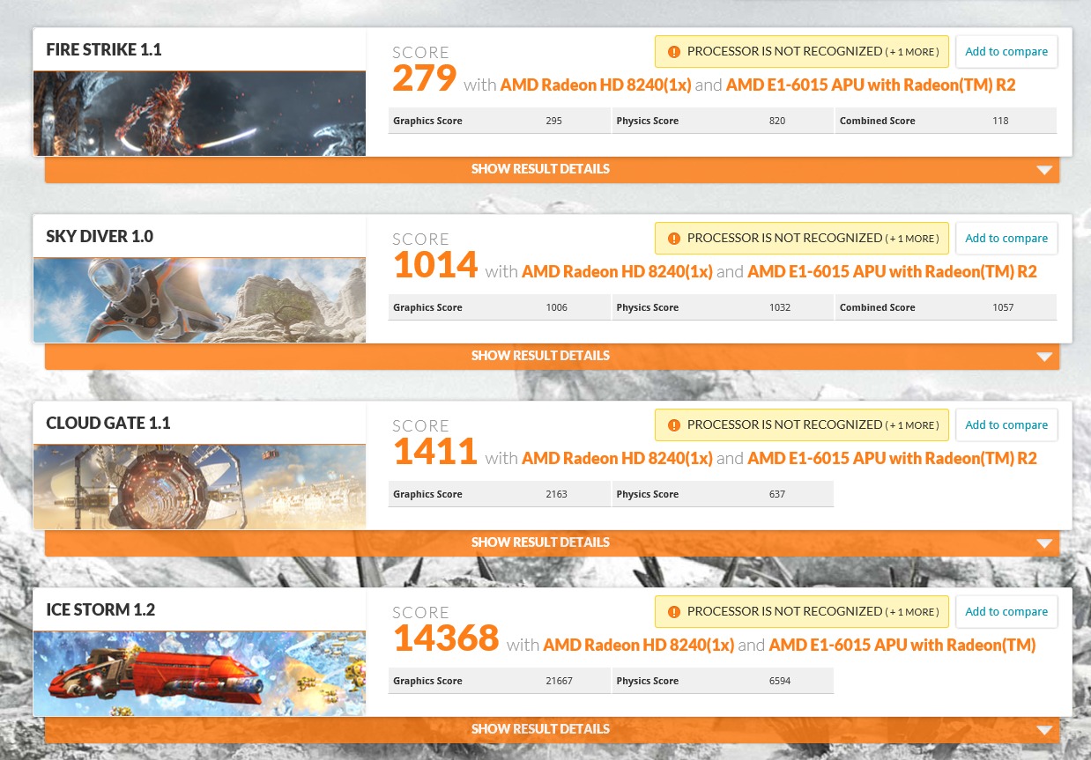The image size is (1091, 760).
Task: Select Sky Diver combined score 1057
Action: pyautogui.click(x=1003, y=307)
